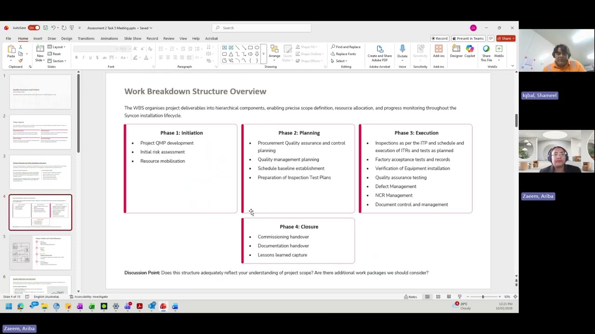The width and height of the screenshot is (595, 334).
Task: Collapse the ribbon with chevron arrow
Action: click(x=512, y=66)
